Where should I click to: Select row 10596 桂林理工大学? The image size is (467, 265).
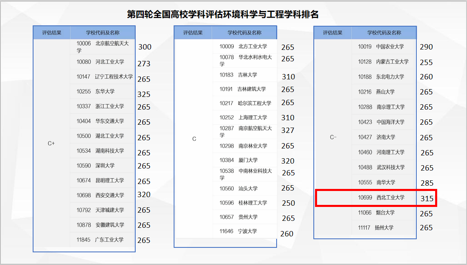point(245,203)
